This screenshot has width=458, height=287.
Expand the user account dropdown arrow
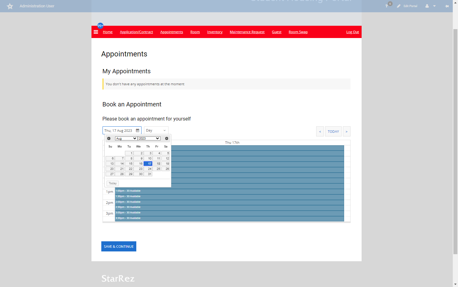click(434, 6)
